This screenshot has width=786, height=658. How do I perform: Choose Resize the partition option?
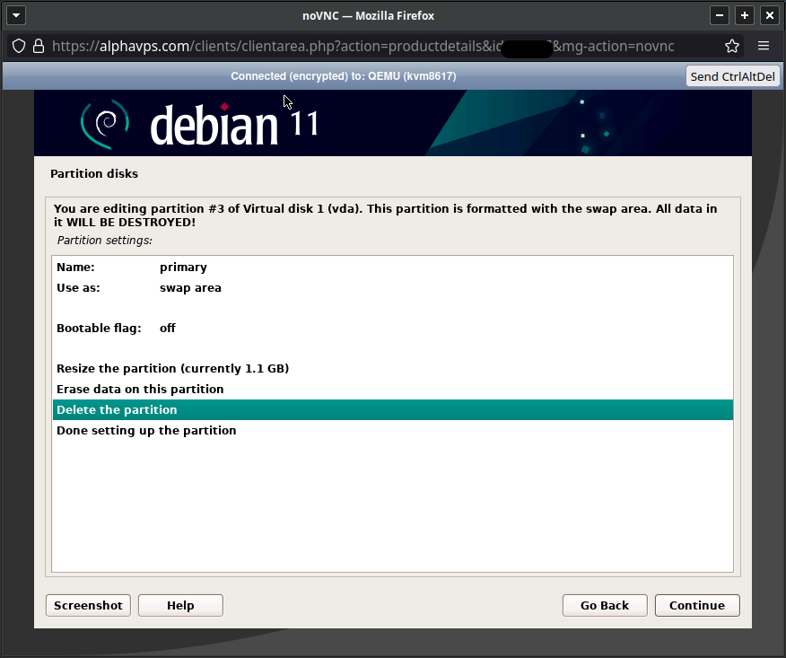pos(392,369)
